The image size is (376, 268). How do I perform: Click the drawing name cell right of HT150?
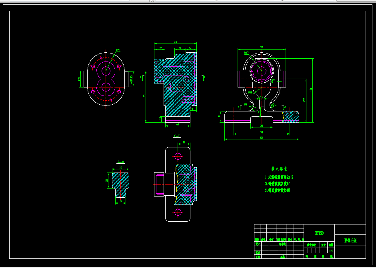[x=350, y=241]
